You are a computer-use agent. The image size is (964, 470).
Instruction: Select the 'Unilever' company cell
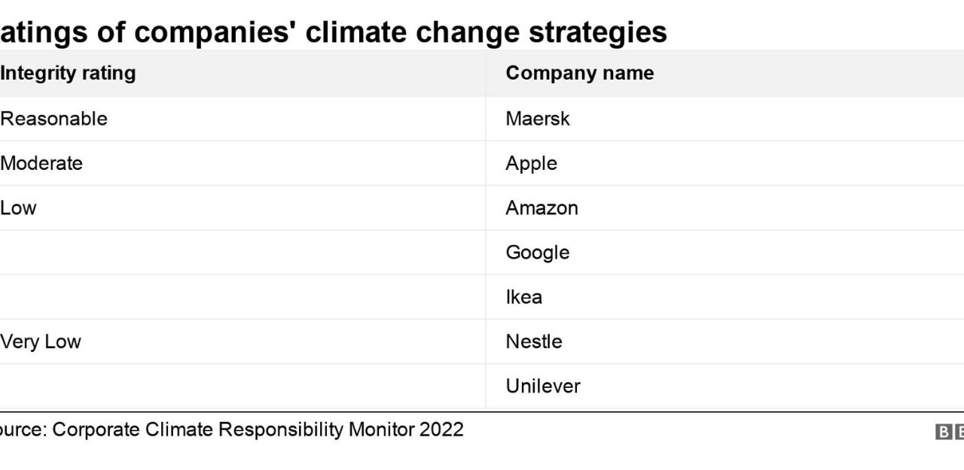542,386
